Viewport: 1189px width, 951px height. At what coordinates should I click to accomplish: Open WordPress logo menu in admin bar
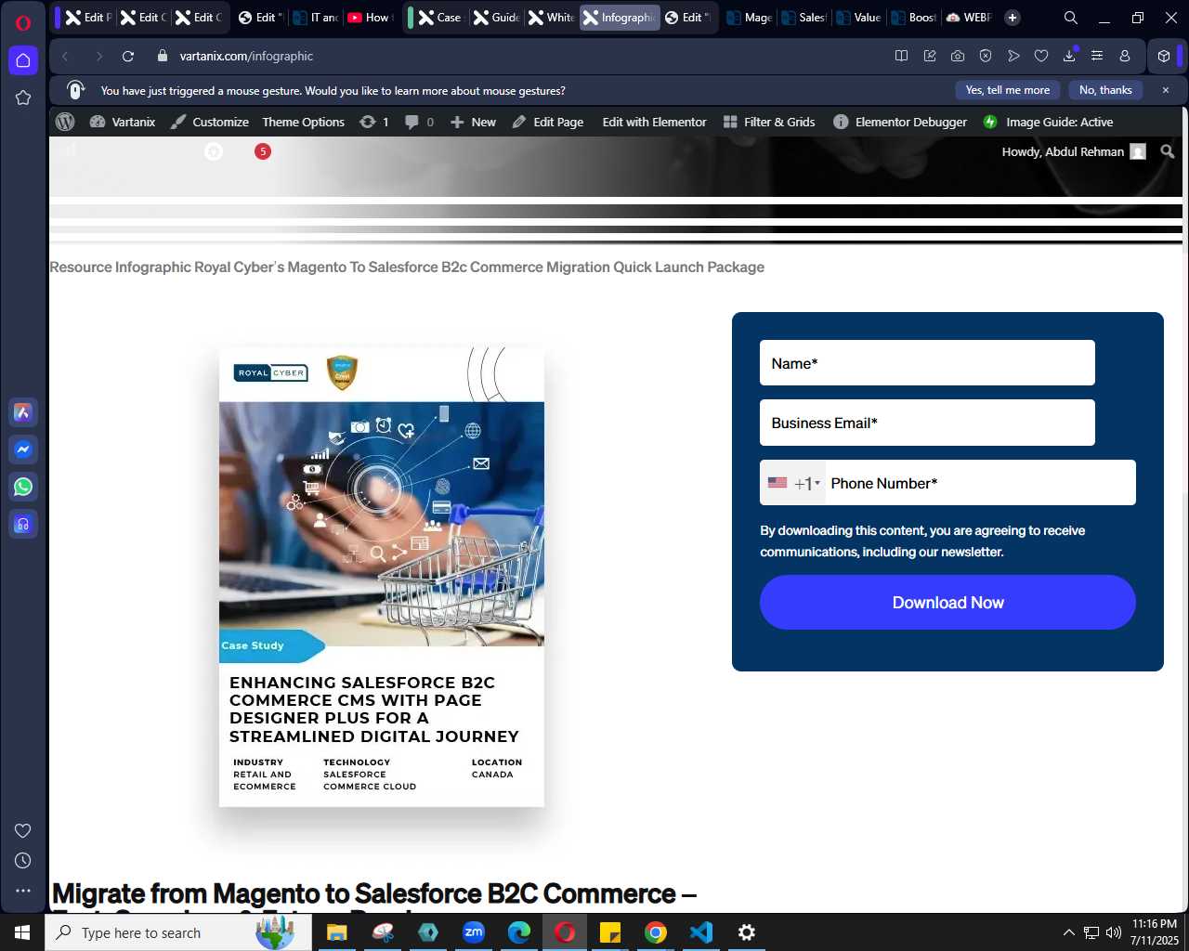click(x=65, y=122)
